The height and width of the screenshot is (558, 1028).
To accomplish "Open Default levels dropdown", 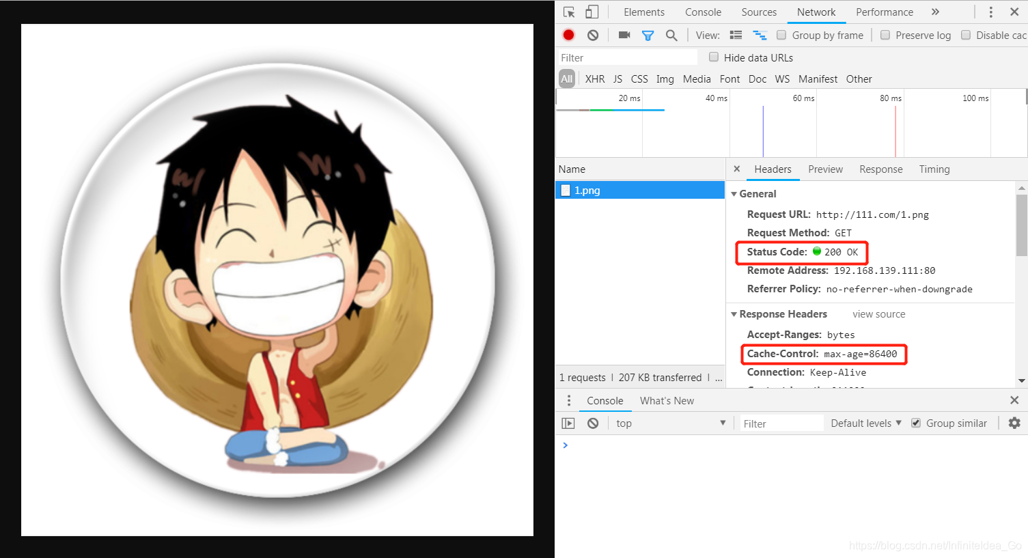I will pyautogui.click(x=866, y=423).
